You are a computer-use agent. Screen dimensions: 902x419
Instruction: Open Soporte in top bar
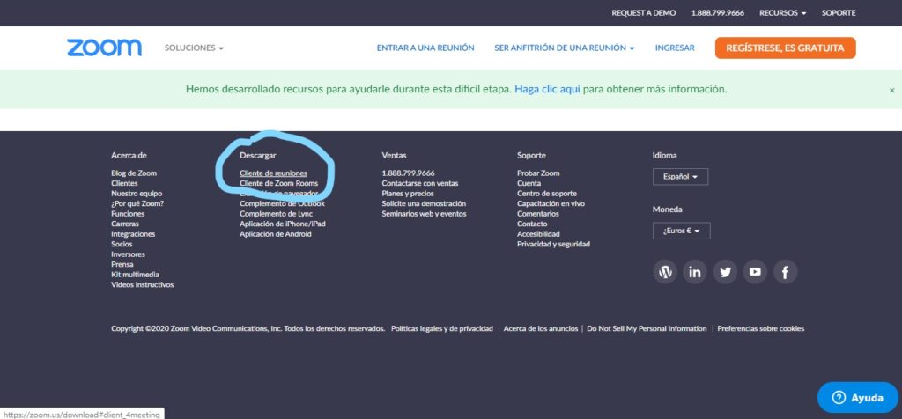click(x=839, y=12)
